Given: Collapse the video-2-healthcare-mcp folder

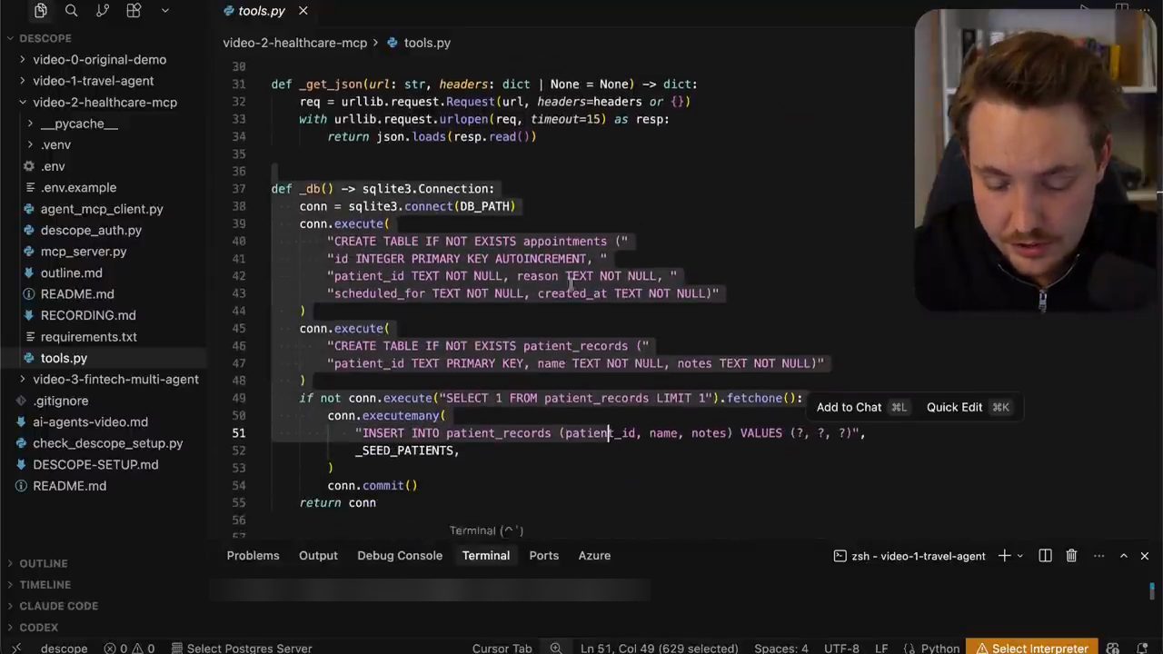Looking at the screenshot, I should 104,103.
